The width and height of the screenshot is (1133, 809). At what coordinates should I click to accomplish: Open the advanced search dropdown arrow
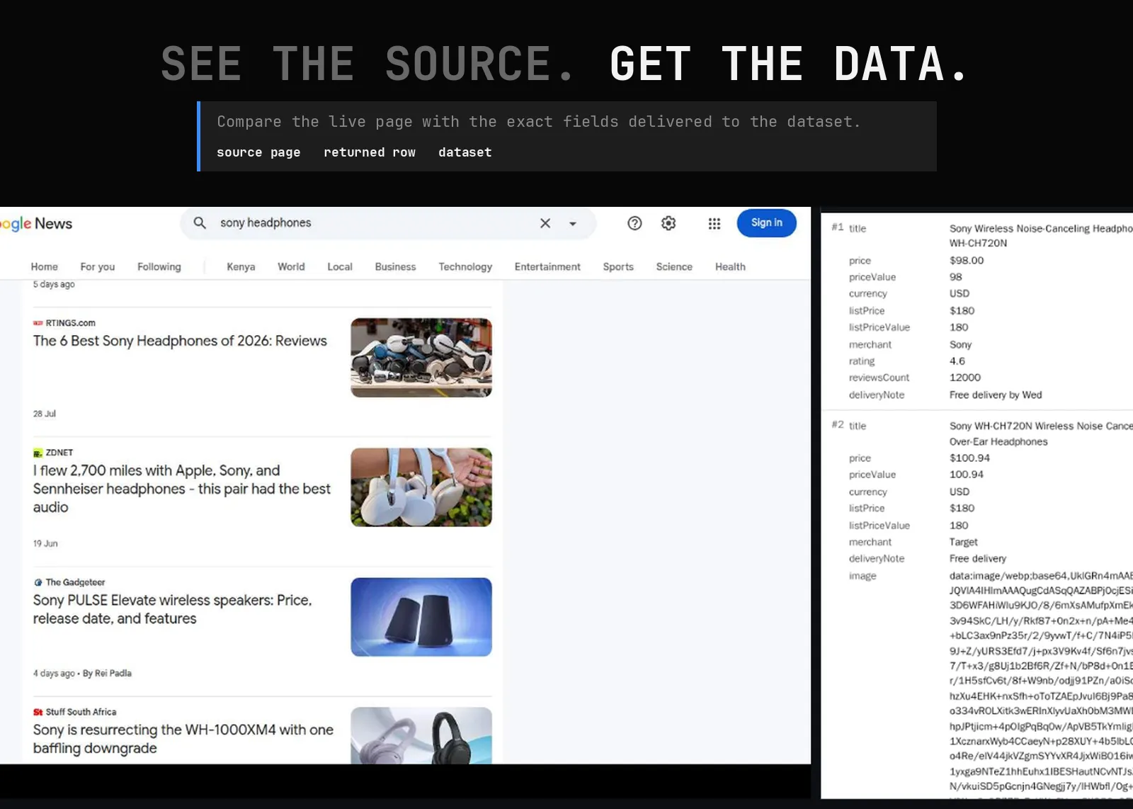click(573, 224)
